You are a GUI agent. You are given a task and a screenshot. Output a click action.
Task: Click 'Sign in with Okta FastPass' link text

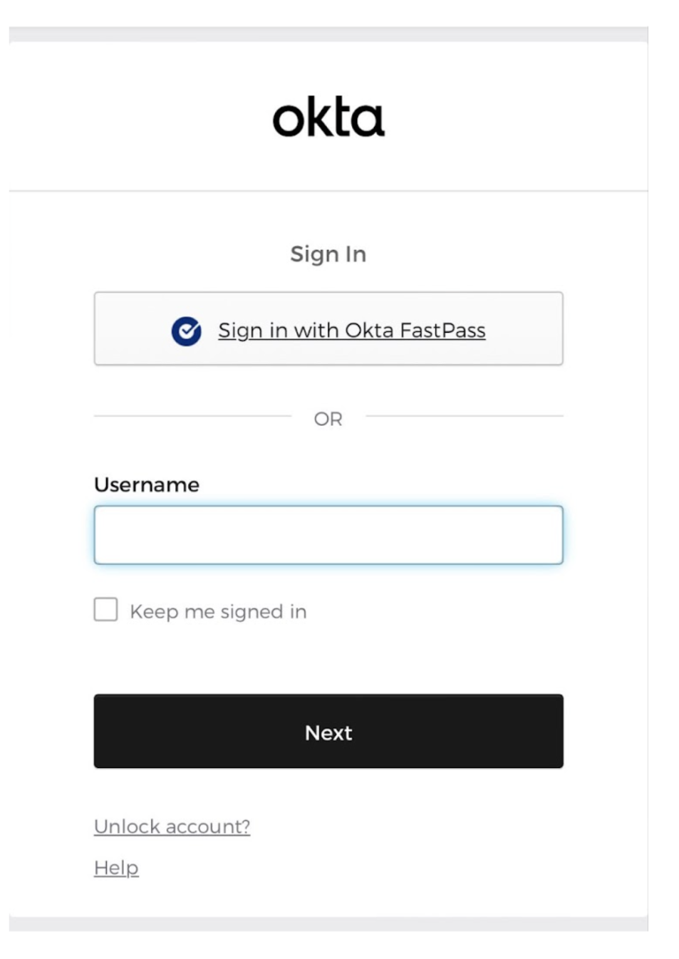pos(351,331)
